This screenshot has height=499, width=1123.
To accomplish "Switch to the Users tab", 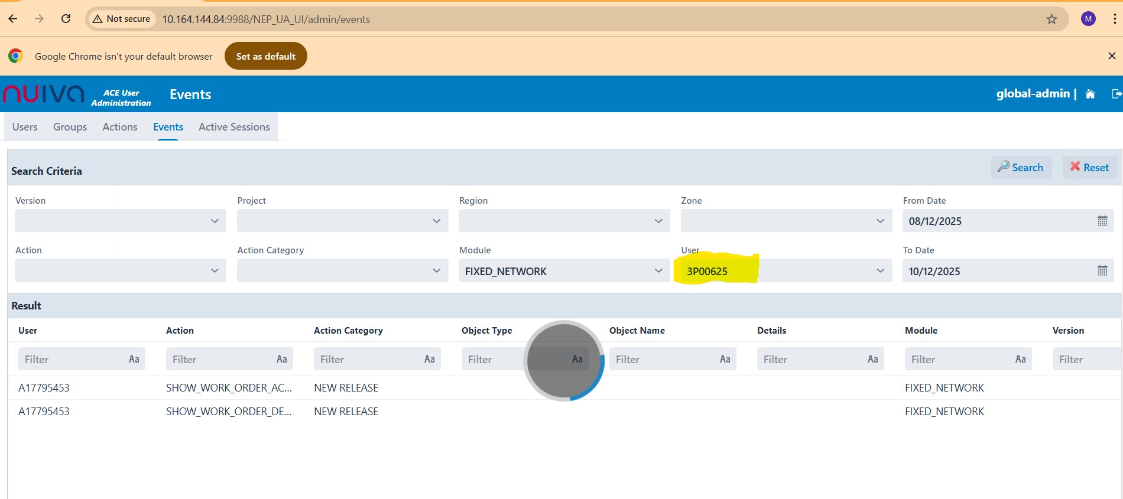I will [25, 127].
